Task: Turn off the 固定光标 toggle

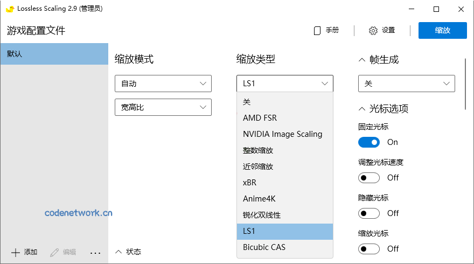Action: 369,142
